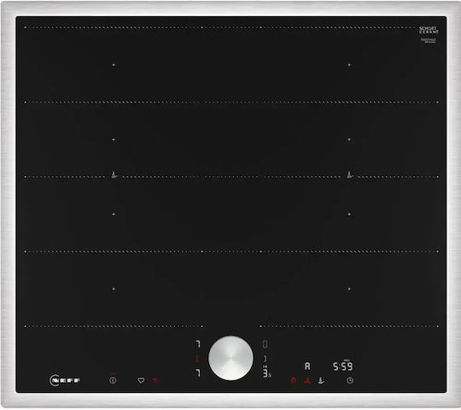Tap the power on/off icon near NEFF logo

[113, 380]
